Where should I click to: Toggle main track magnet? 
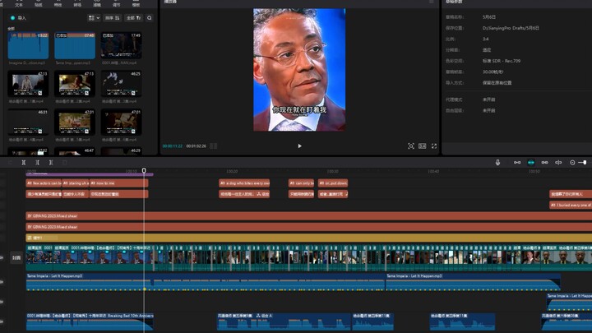click(517, 162)
